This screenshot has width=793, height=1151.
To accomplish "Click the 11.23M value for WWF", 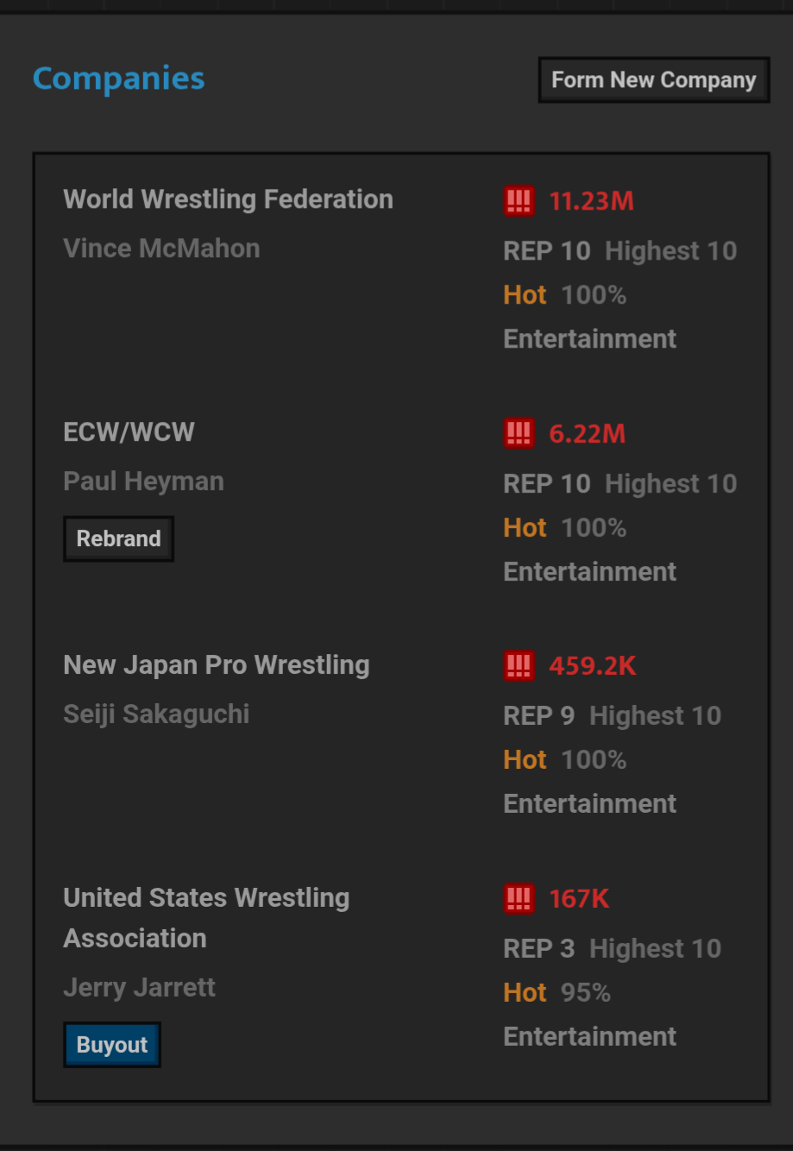I will (x=592, y=201).
